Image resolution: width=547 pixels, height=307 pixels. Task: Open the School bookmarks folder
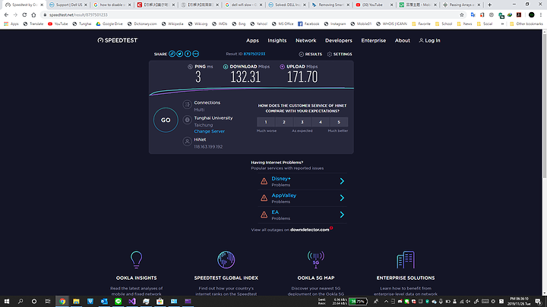pyautogui.click(x=444, y=24)
